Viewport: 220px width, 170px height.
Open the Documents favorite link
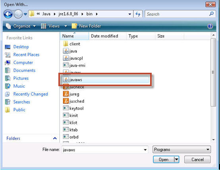tap(24, 70)
